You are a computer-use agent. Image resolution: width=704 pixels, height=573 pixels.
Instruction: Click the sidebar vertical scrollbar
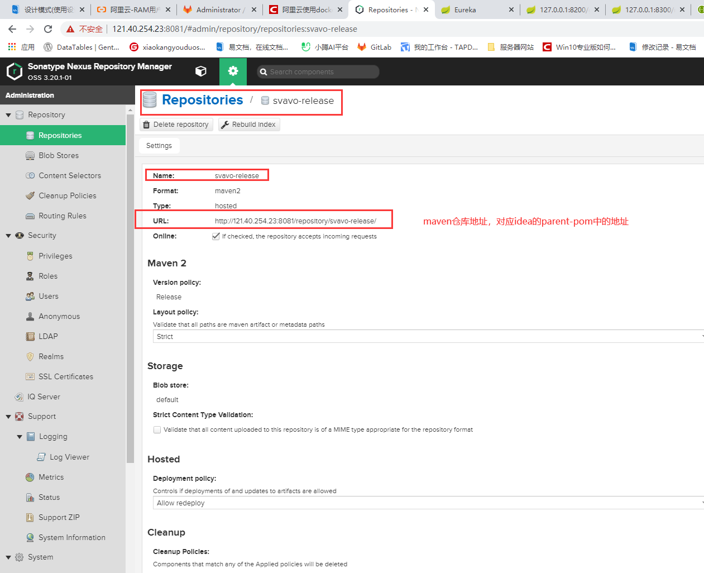click(130, 289)
